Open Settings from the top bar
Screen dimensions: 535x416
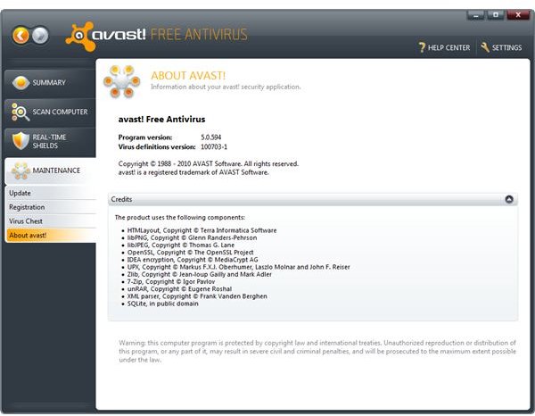501,47
